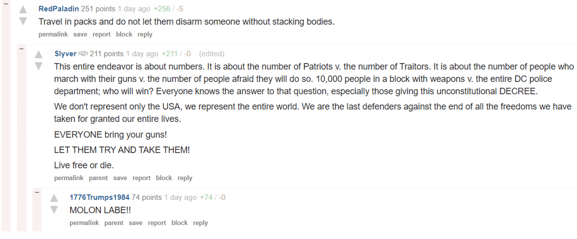Click the flair icon next to Slyver
Image resolution: width=577 pixels, height=239 pixels.
pos(83,54)
